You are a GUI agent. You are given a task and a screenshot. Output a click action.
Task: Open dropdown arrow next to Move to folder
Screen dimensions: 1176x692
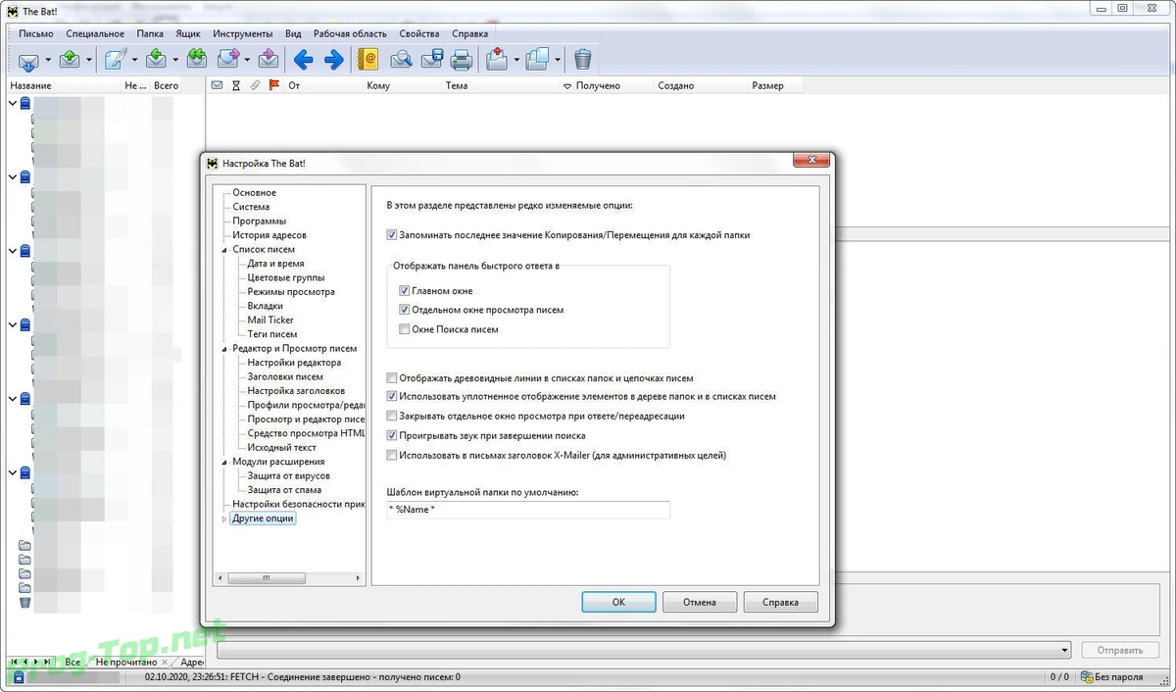514,61
